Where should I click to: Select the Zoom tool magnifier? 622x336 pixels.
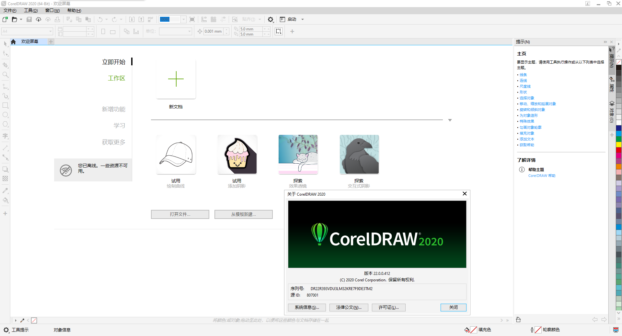click(x=5, y=75)
